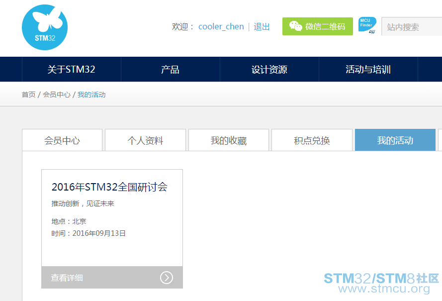Go to 首页 breadcrumb
The width and height of the screenshot is (442, 301).
click(x=29, y=95)
